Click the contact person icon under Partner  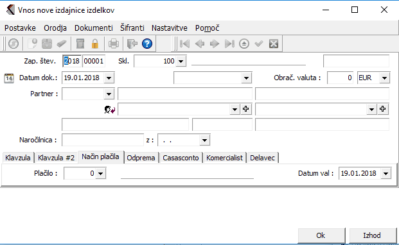coord(110,110)
